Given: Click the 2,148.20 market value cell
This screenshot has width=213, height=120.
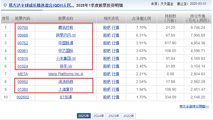Looking at the screenshot, I should [198, 97].
